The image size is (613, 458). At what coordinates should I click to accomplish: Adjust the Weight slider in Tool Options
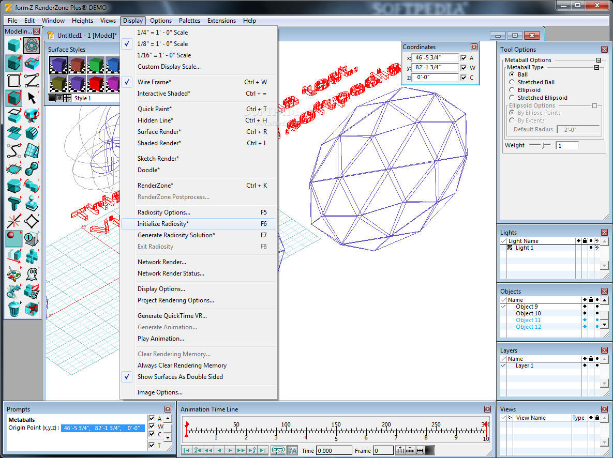click(x=544, y=145)
